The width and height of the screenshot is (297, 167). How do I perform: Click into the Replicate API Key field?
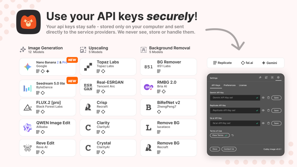[x=235, y=110]
